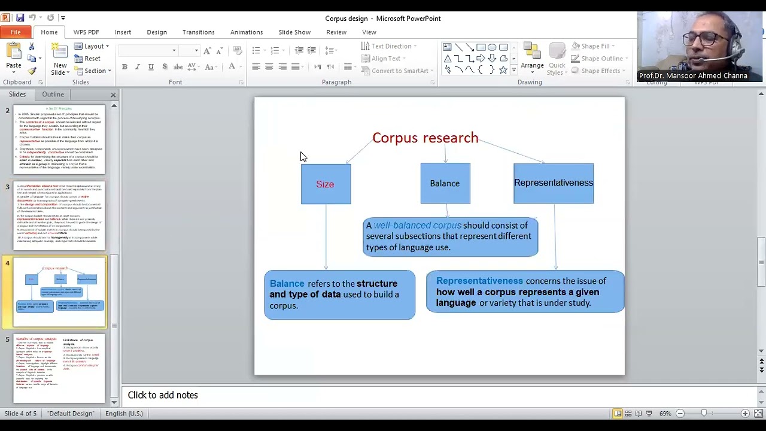This screenshot has height=431, width=766.
Task: Switch to the Design tab
Action: [157, 32]
